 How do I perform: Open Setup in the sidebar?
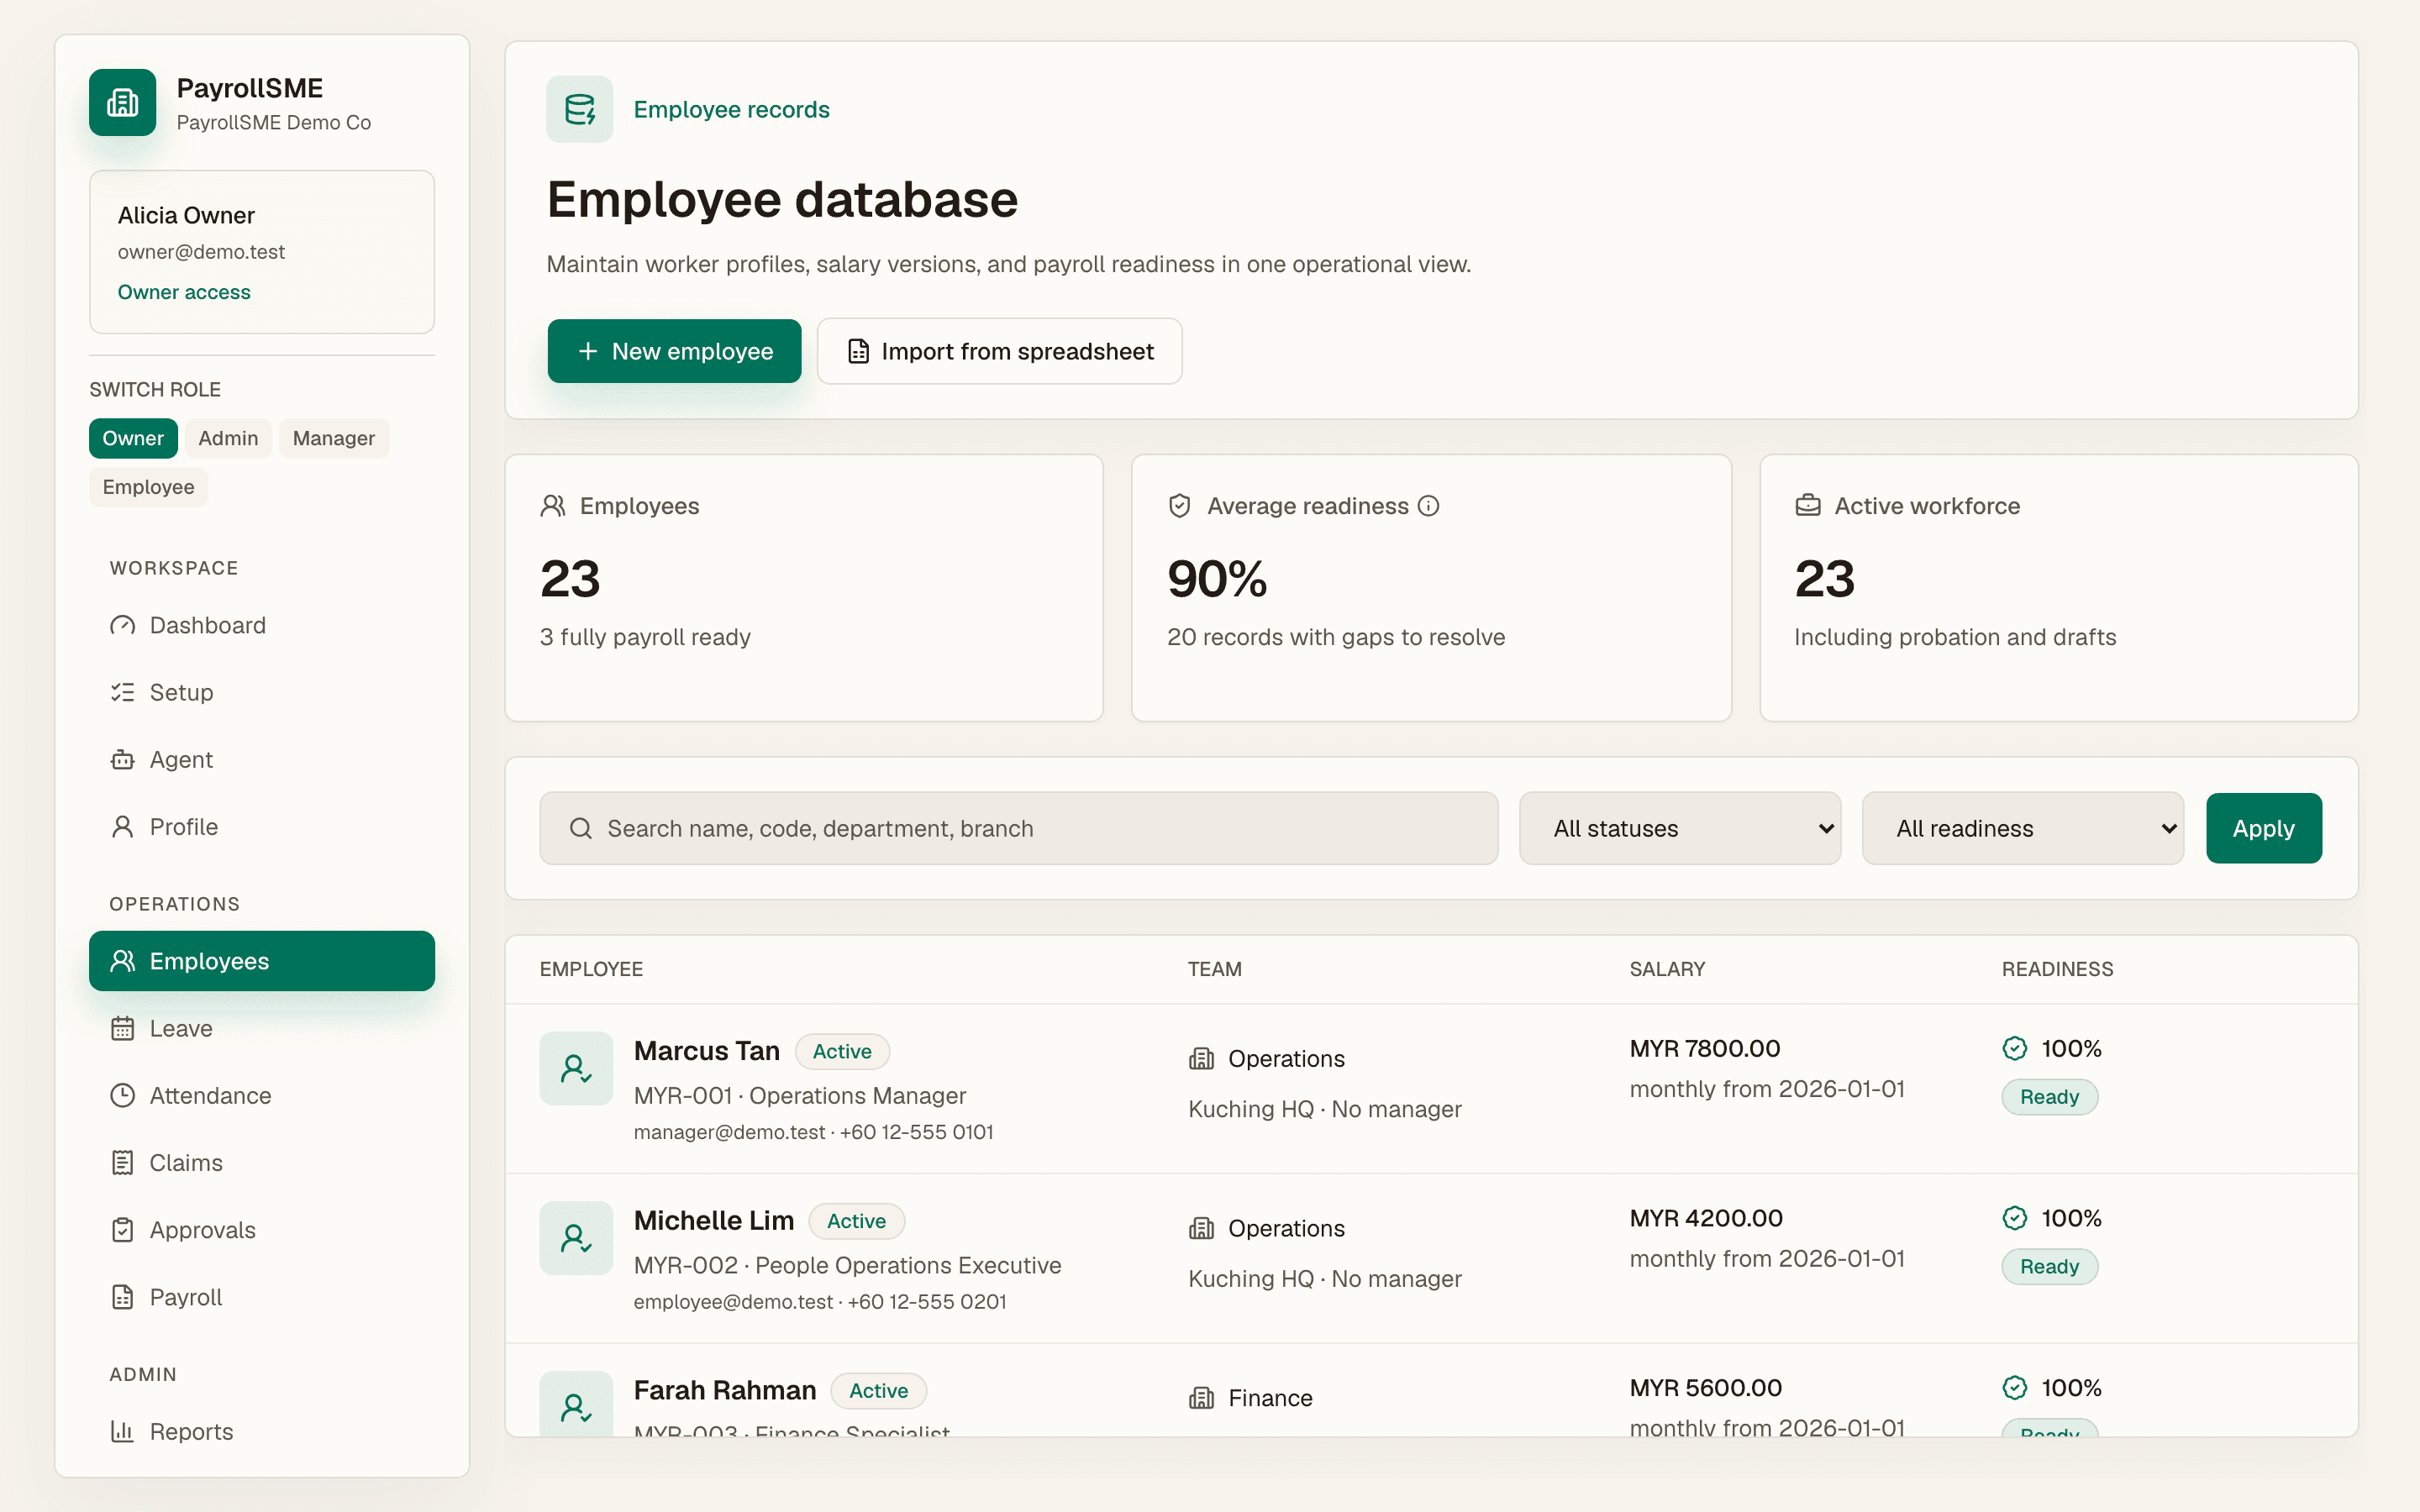[x=262, y=692]
